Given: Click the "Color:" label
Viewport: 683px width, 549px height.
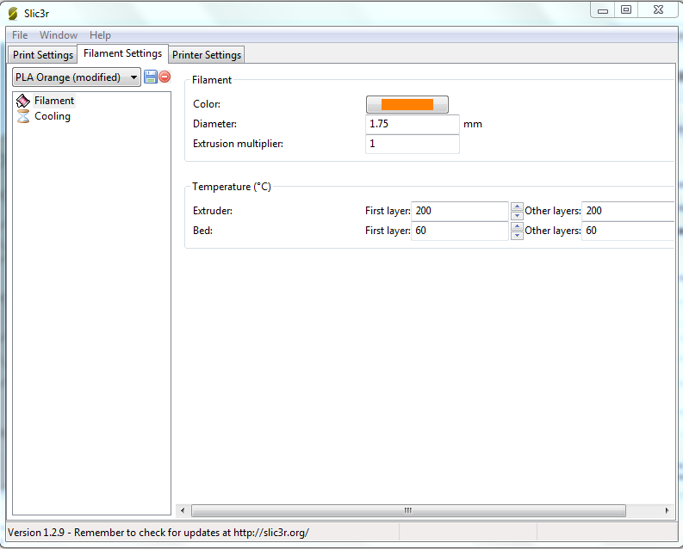Looking at the screenshot, I should click(x=207, y=104).
